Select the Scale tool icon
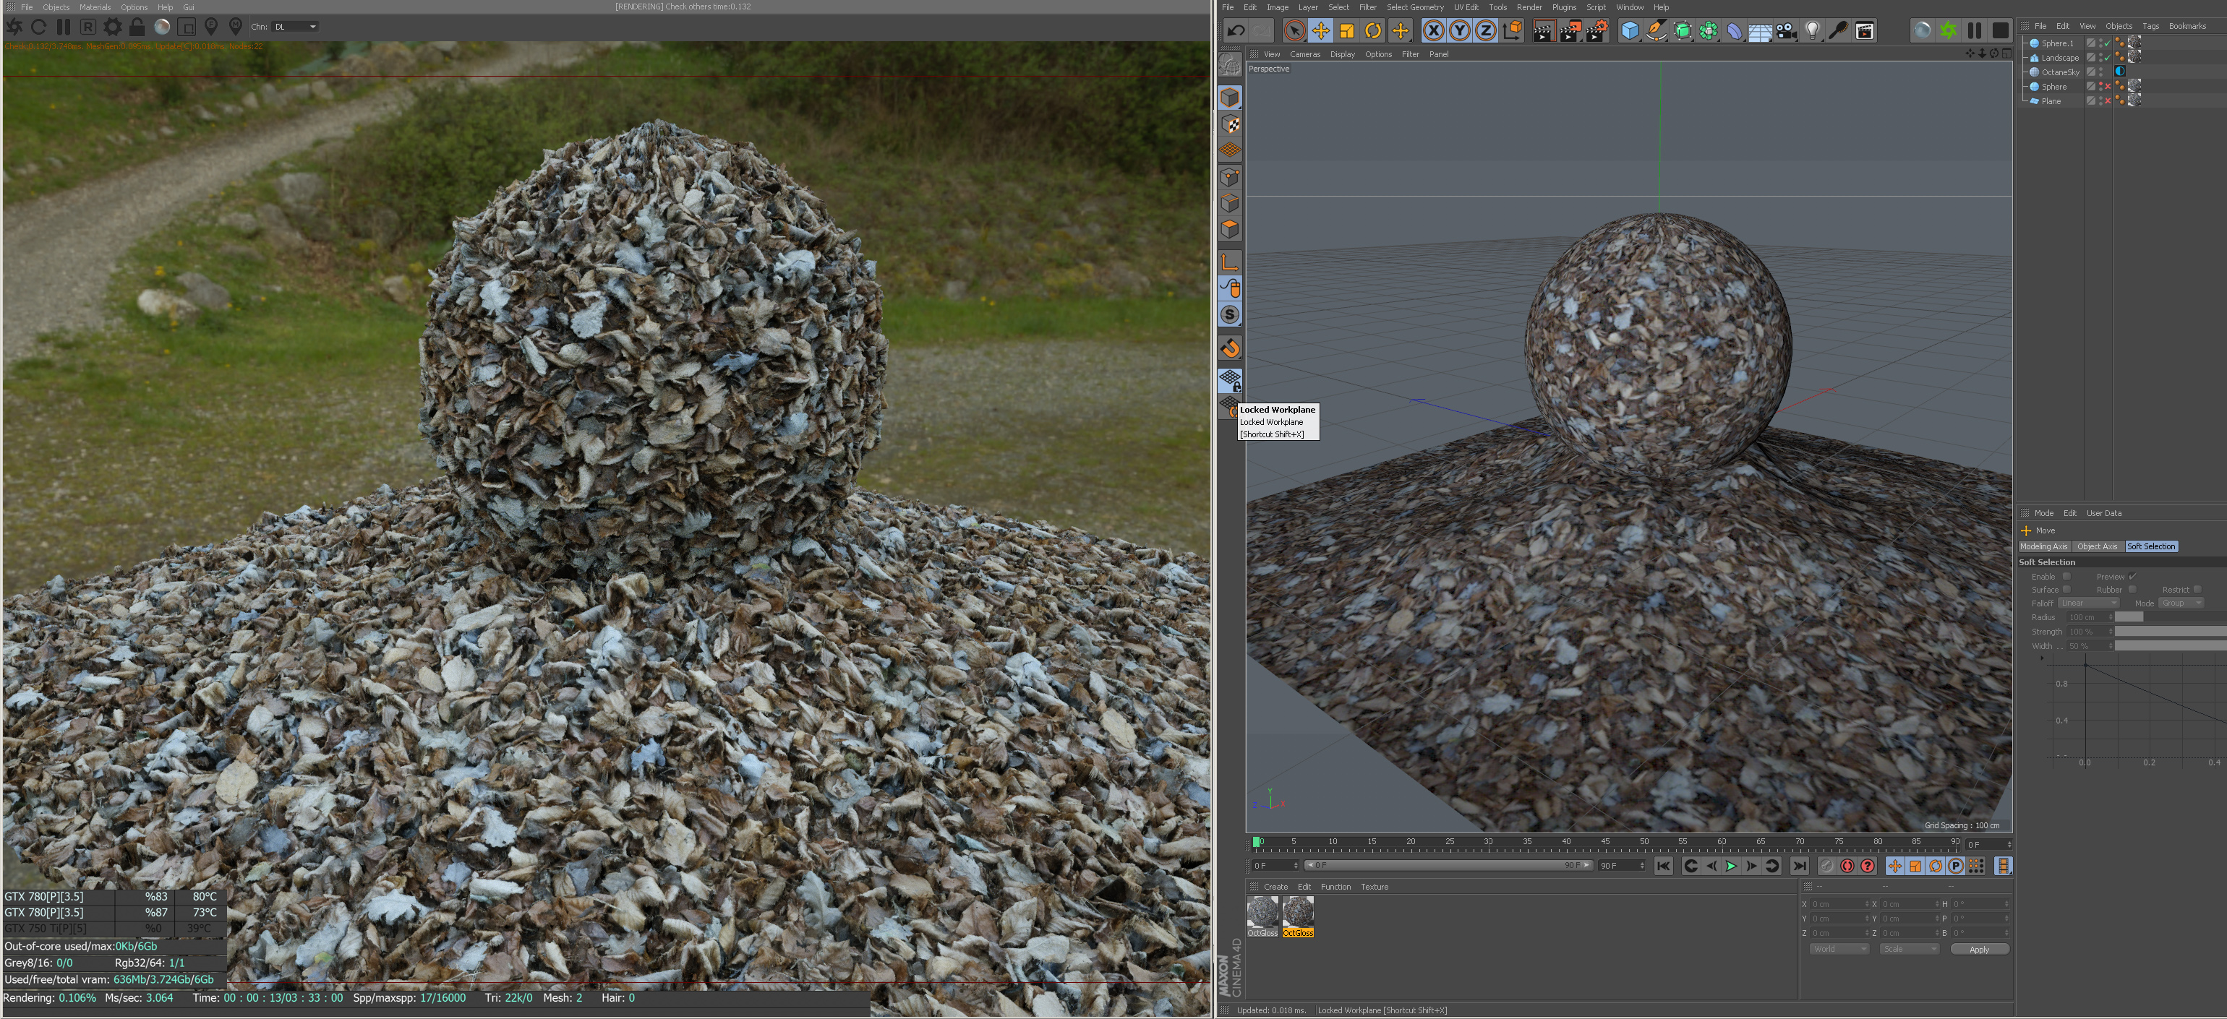The height and width of the screenshot is (1019, 2227). pos(1347,31)
